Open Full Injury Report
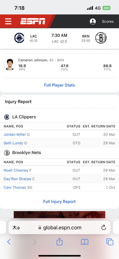The height and width of the screenshot is (259, 119). (59, 202)
